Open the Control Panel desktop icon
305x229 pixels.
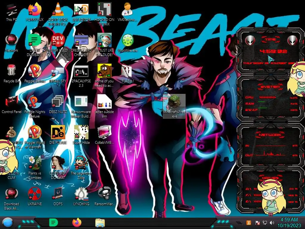coord(12,105)
